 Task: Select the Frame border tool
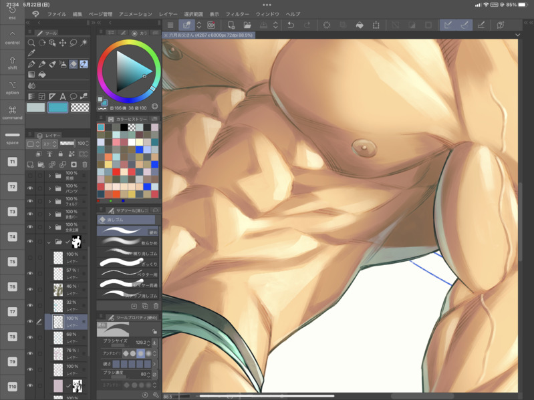pos(42,97)
